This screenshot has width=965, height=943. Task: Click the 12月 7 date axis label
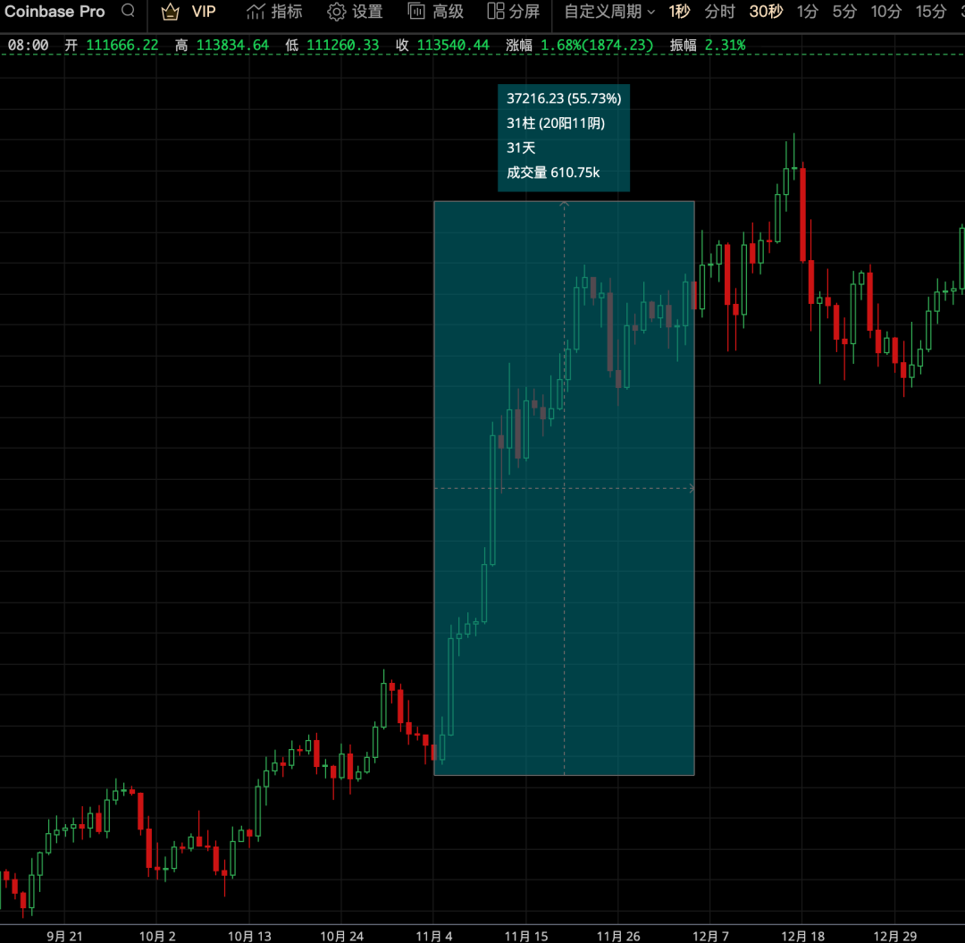point(711,936)
